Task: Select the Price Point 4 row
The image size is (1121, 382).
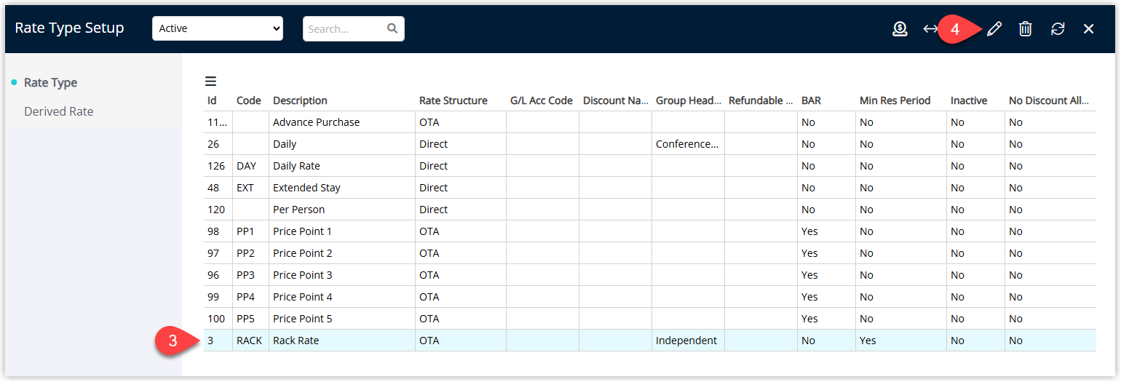Action: (x=649, y=297)
